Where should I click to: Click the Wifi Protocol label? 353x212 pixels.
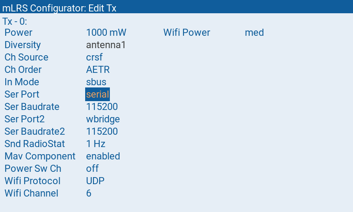coord(32,181)
